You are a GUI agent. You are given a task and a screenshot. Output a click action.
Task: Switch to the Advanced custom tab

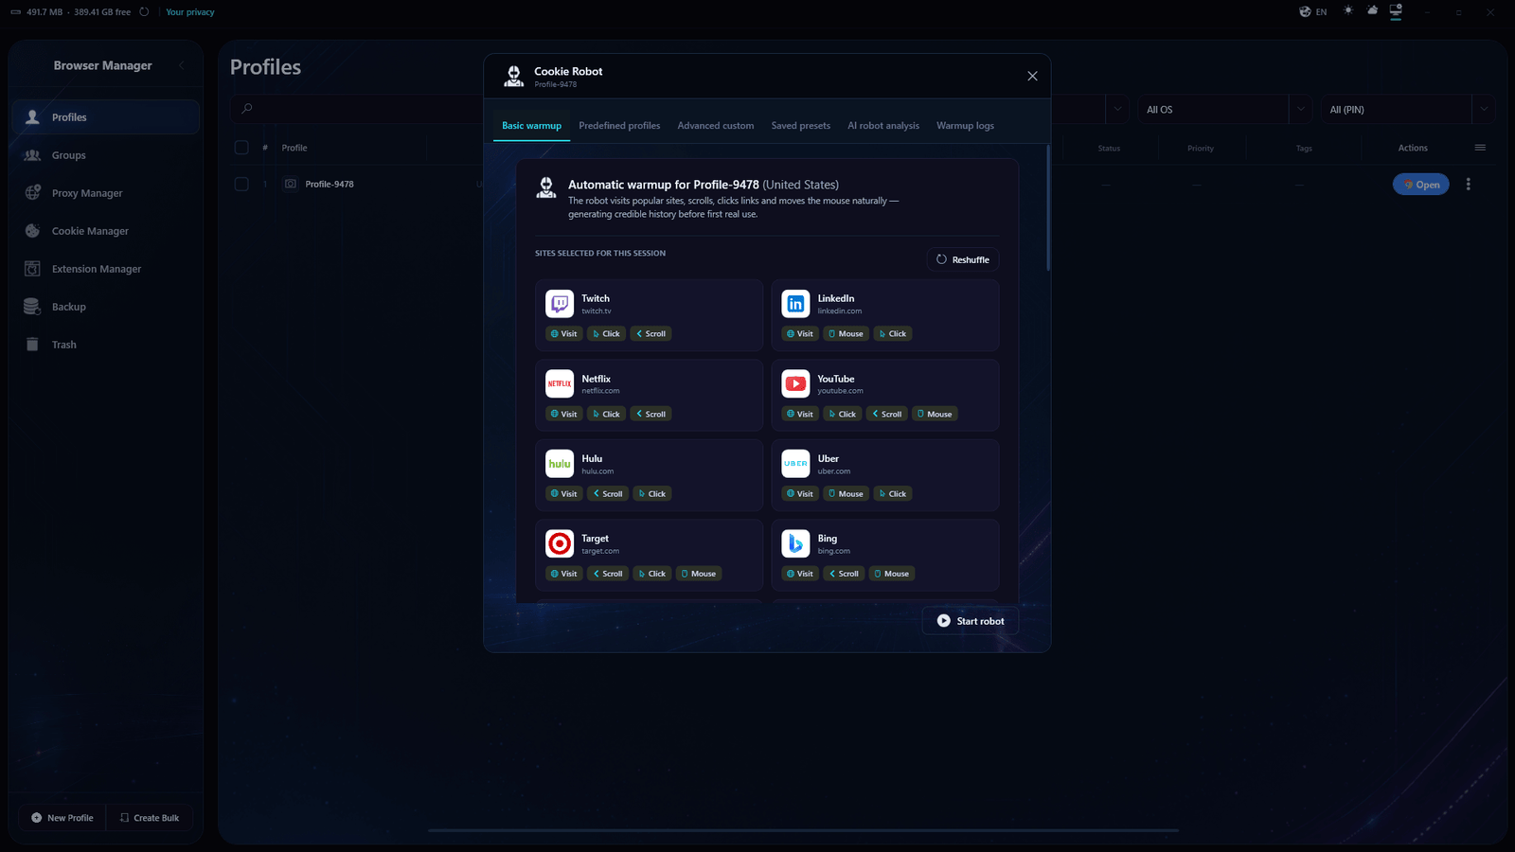click(716, 126)
